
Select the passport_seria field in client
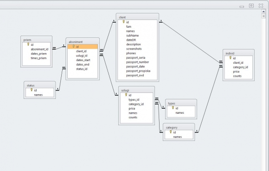coord(136,58)
